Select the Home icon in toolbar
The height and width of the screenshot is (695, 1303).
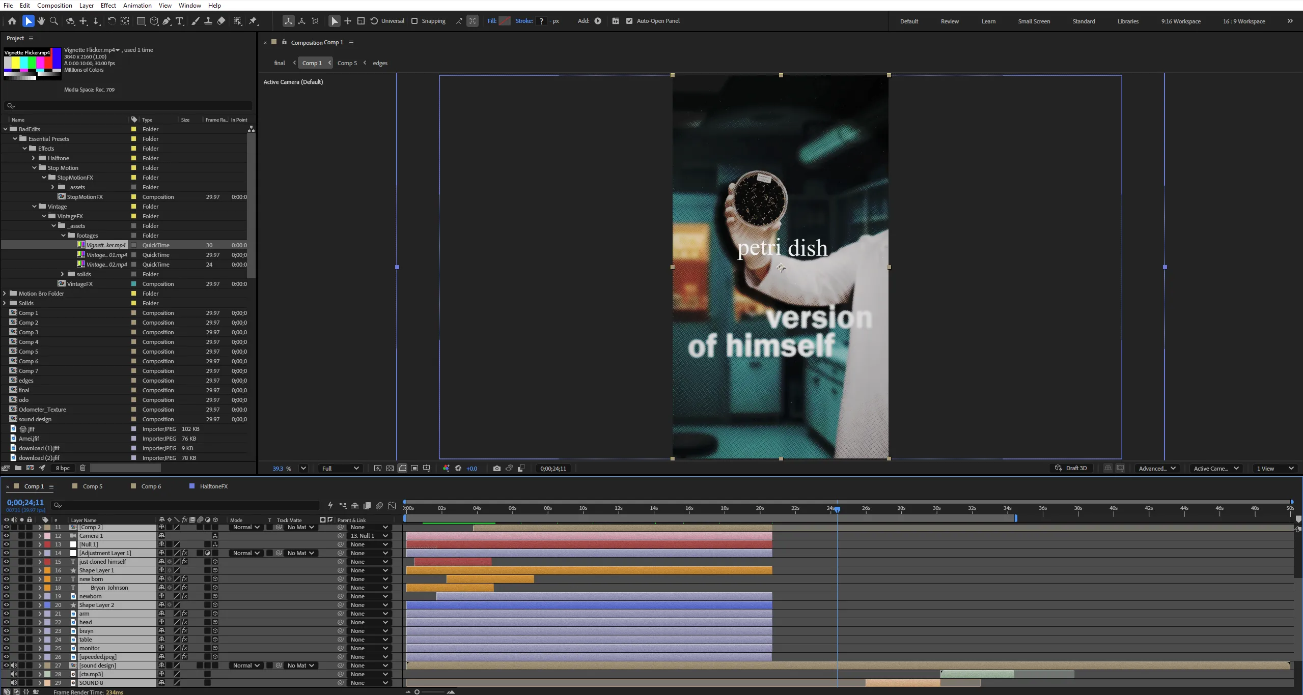coord(12,21)
